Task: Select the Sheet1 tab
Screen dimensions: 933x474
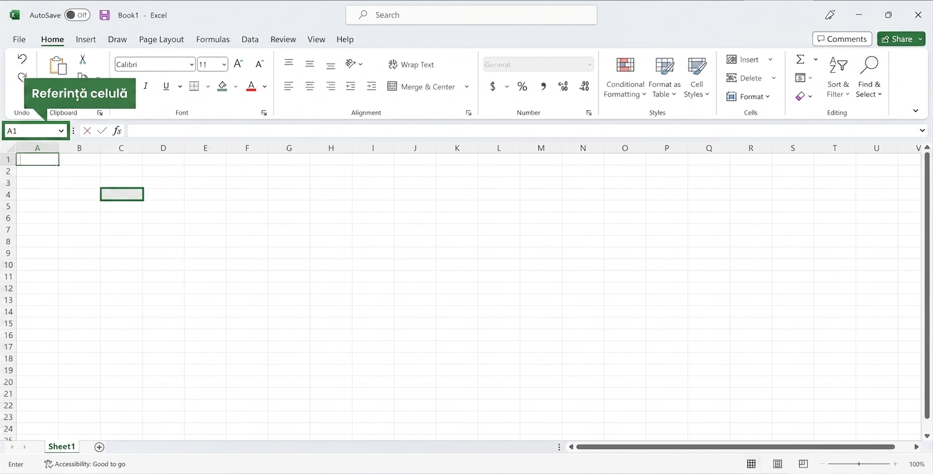Action: [62, 446]
